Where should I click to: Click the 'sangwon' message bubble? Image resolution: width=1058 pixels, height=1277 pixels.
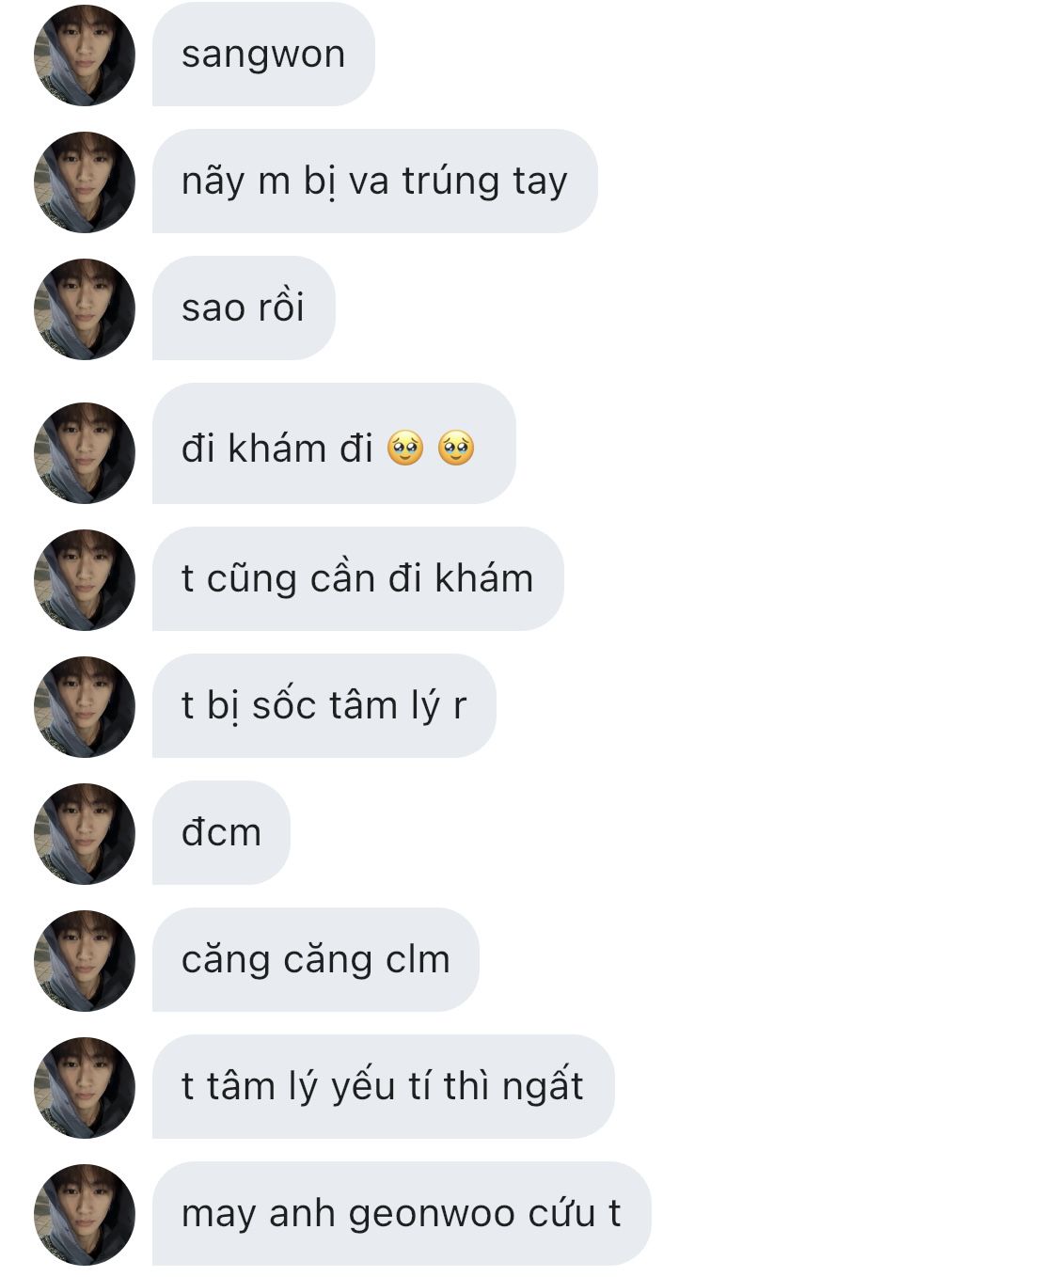[263, 55]
